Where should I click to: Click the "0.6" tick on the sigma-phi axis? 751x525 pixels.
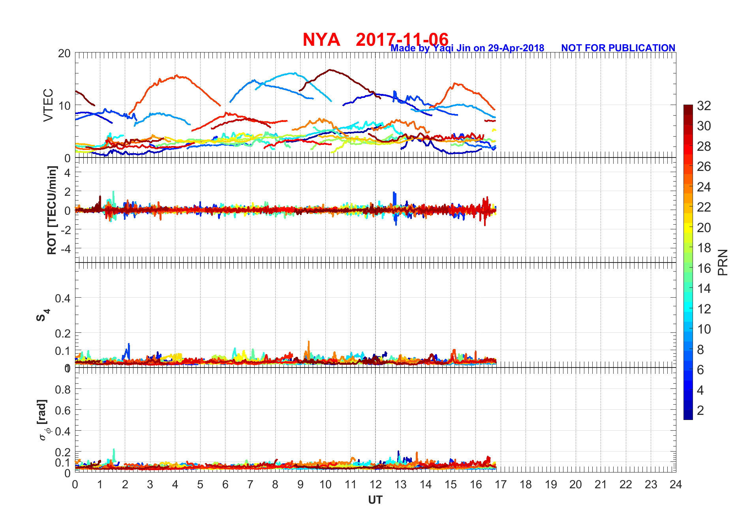tap(63, 410)
